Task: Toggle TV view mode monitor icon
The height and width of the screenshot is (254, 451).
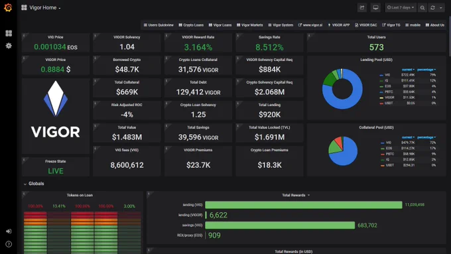Action: (x=375, y=8)
